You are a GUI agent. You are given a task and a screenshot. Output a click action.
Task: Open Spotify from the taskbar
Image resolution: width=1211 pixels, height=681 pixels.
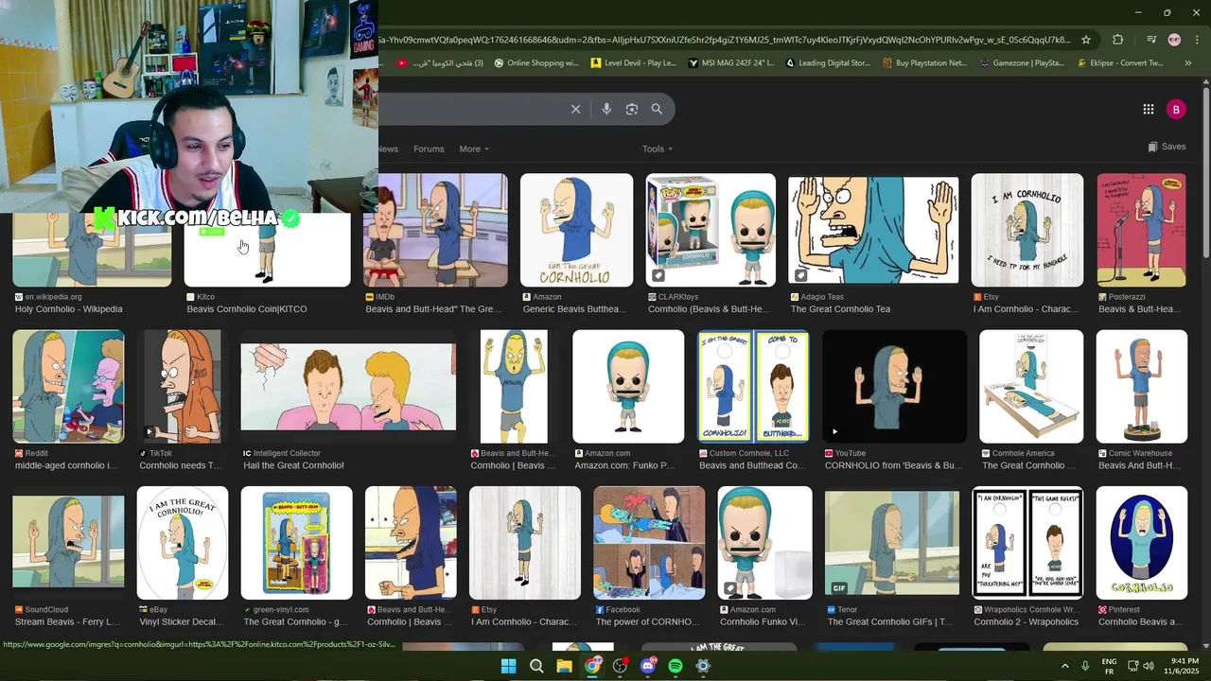click(x=676, y=666)
